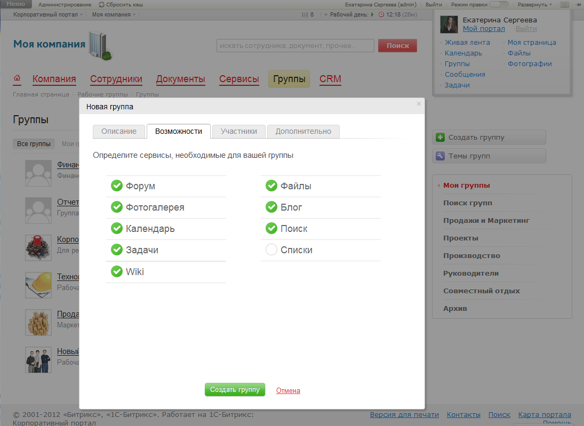This screenshot has width=584, height=426.
Task: Open the Карта портала footer link
Action: click(x=545, y=414)
